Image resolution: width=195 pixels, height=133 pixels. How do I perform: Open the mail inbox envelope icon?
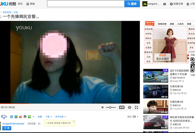165,4
